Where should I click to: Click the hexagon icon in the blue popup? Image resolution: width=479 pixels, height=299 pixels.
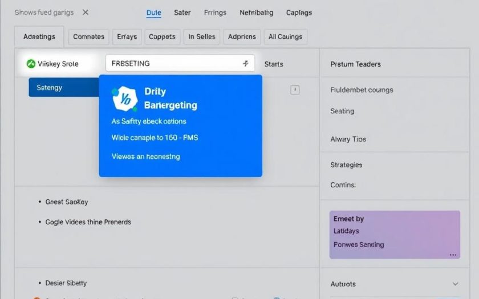tap(124, 99)
